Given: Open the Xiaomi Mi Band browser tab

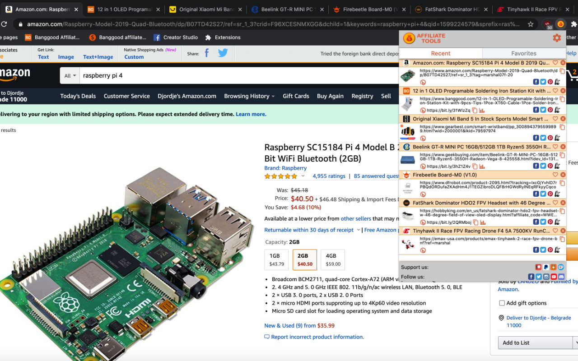Looking at the screenshot, I should 205,9.
